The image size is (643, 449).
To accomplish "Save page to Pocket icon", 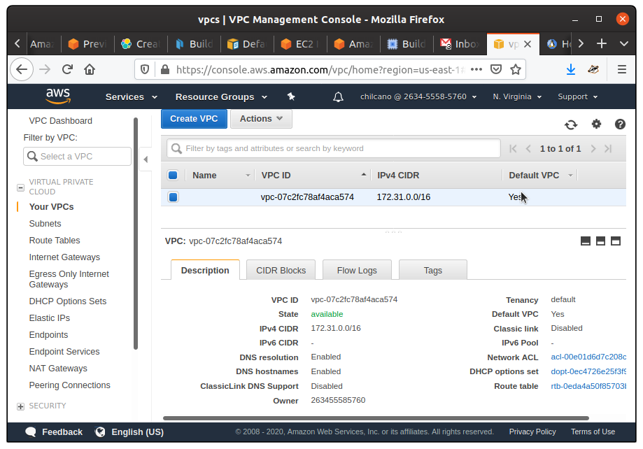I will [x=496, y=69].
